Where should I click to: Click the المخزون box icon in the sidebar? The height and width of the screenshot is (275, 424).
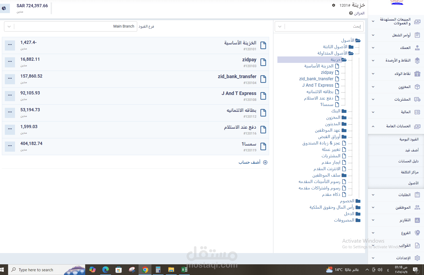[417, 87]
